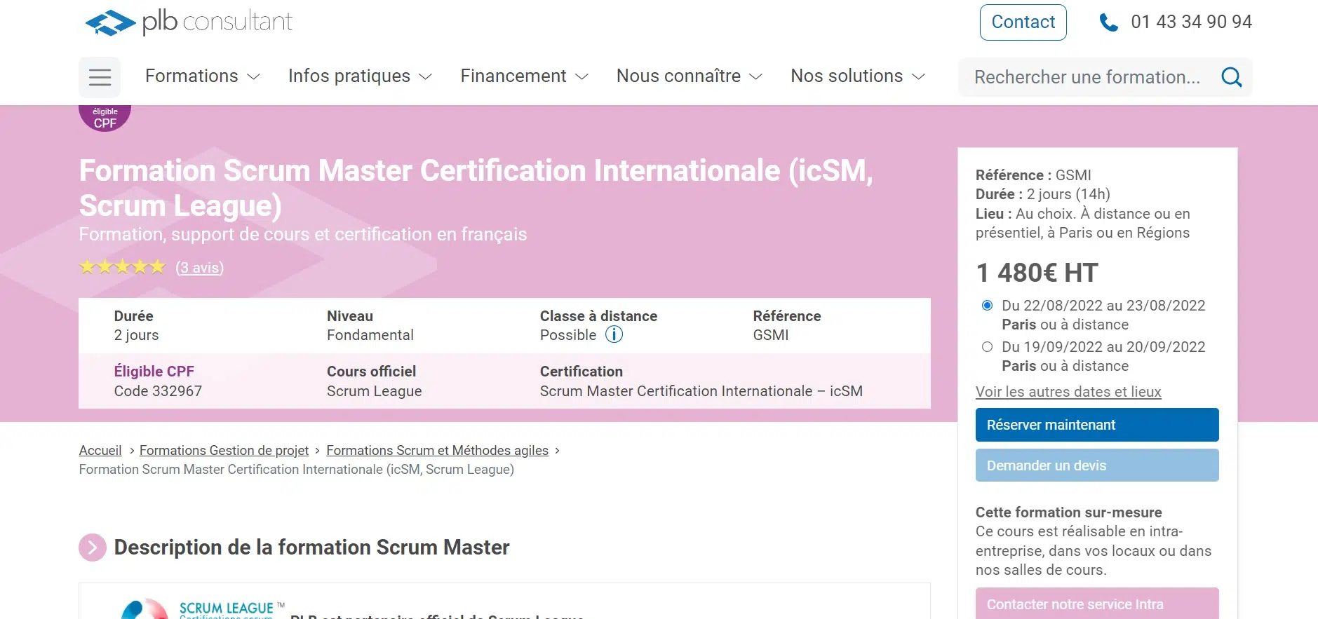Expand the Financement dropdown
This screenshot has width=1318, height=619.
(523, 76)
